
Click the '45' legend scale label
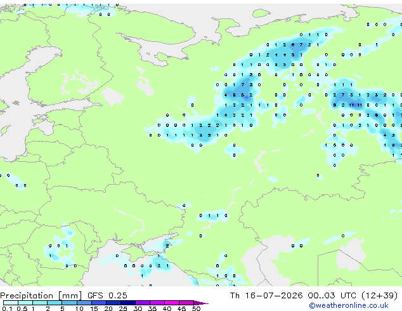[181, 308]
